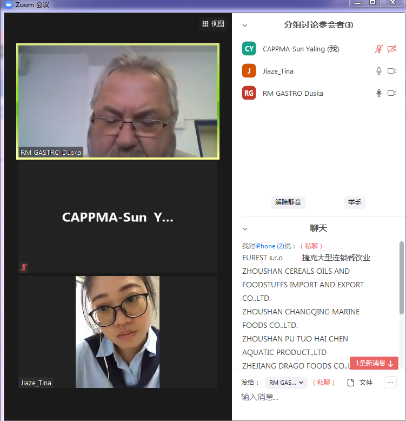Screen dimensions: 406x421
Task: Click muted microphone icon for CAPPMA-Sun Yaling
Action: click(x=379, y=49)
